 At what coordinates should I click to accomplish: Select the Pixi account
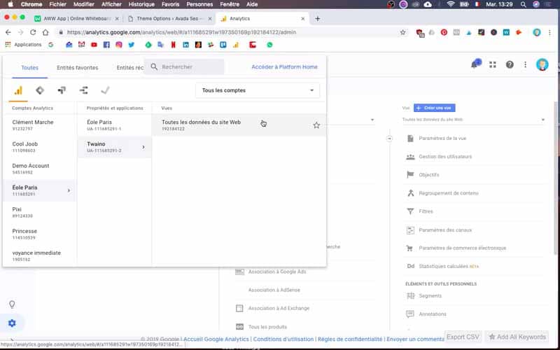point(40,212)
